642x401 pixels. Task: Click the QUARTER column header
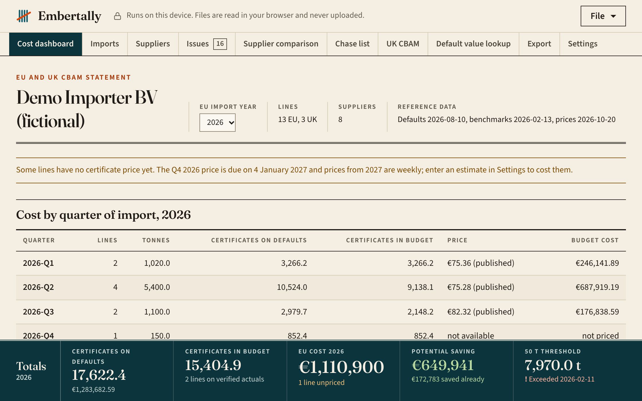click(x=39, y=240)
